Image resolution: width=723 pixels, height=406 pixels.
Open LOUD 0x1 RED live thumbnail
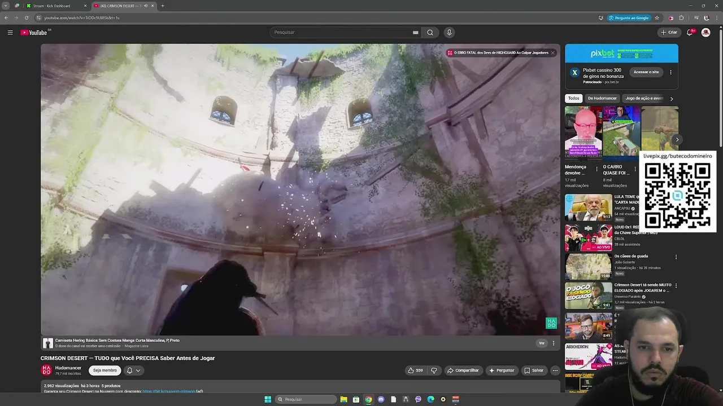[x=589, y=237]
